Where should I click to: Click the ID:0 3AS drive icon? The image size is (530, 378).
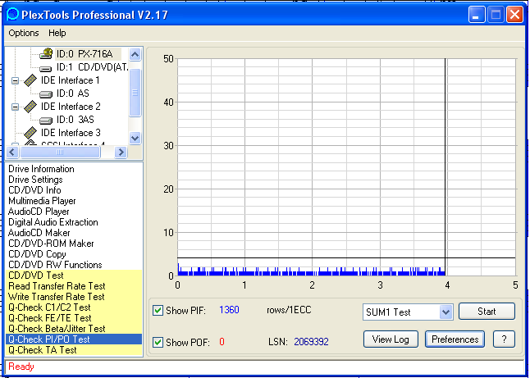point(46,121)
